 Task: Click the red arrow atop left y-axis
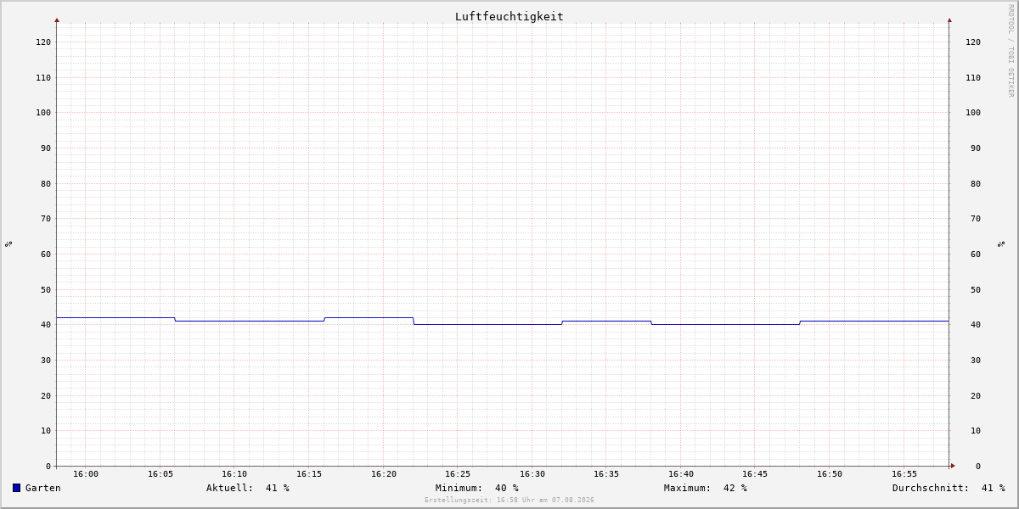[57, 20]
